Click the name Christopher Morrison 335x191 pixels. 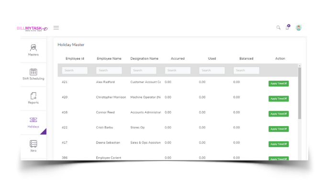(111, 97)
